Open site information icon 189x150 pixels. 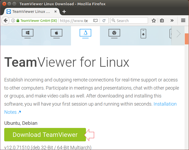(13, 20)
